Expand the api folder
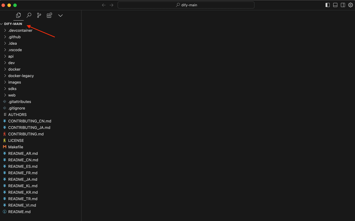Viewport: 355px width, 221px height. coord(11,56)
